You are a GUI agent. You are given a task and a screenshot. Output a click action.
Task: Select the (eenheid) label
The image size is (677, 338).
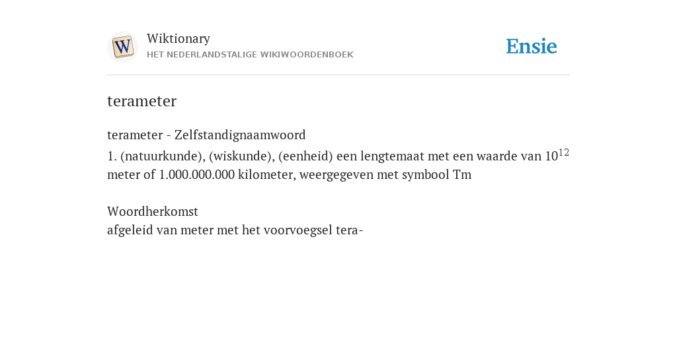pyautogui.click(x=305, y=156)
